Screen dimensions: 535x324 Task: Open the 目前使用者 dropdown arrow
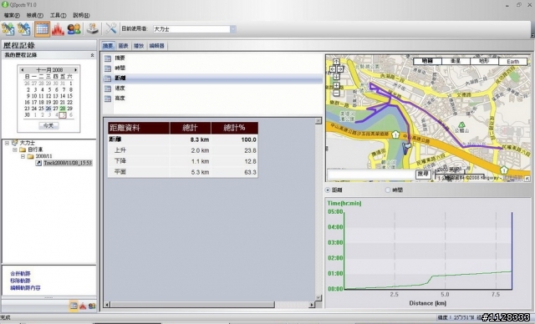[x=233, y=29]
